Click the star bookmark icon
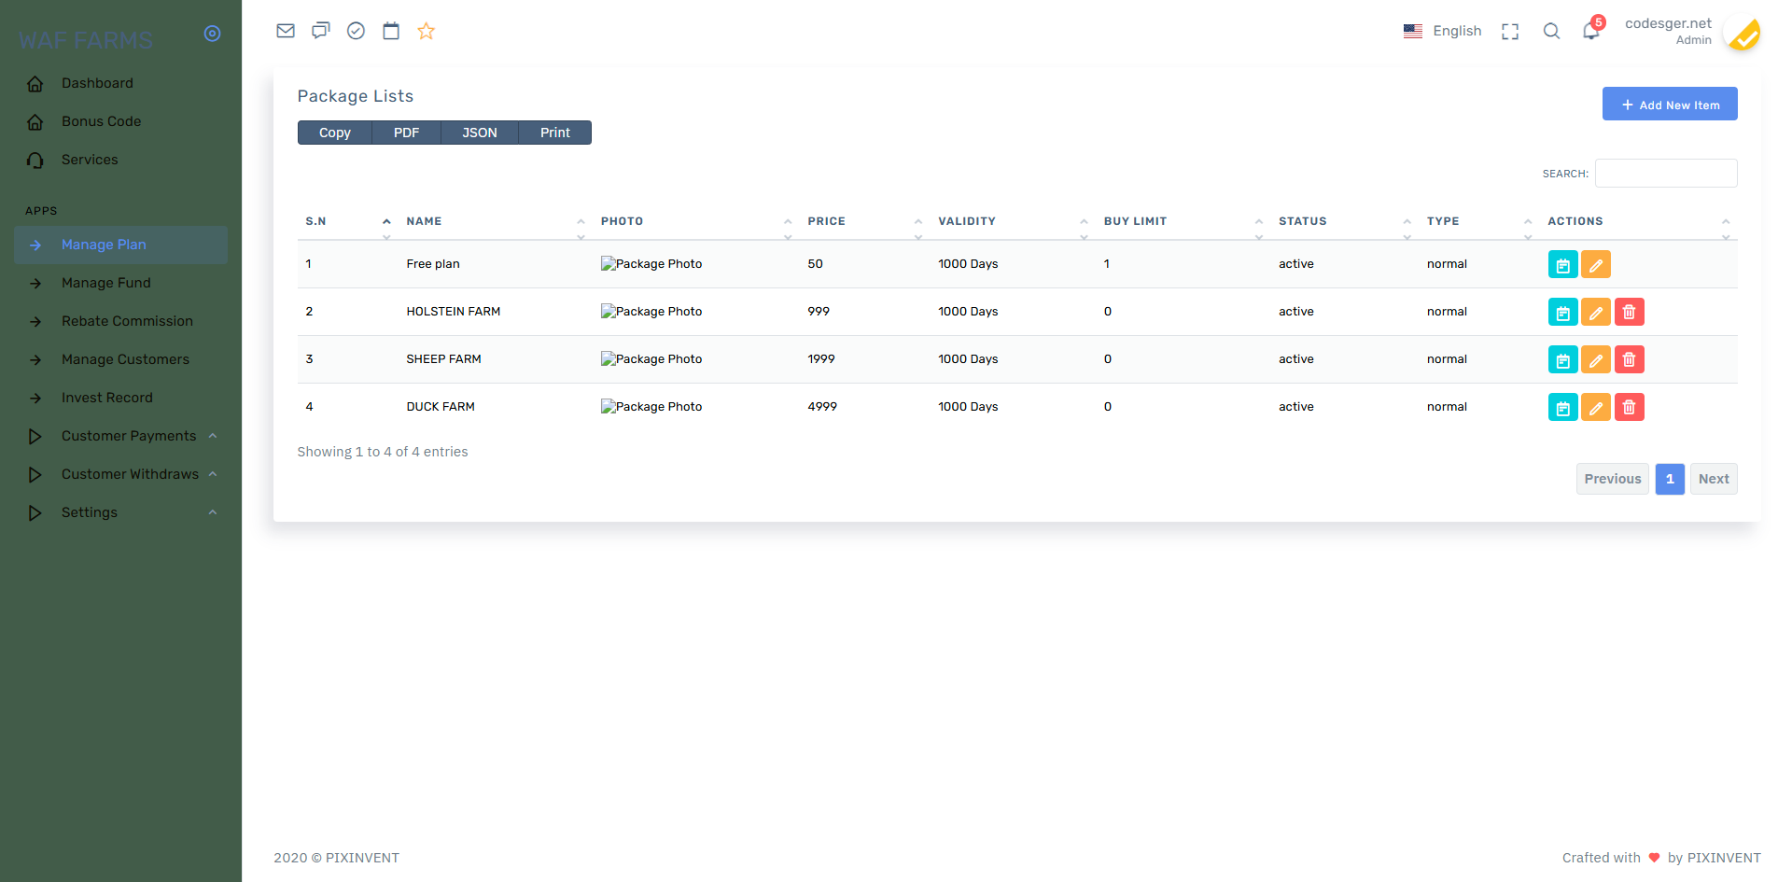1792x882 pixels. pos(427,31)
